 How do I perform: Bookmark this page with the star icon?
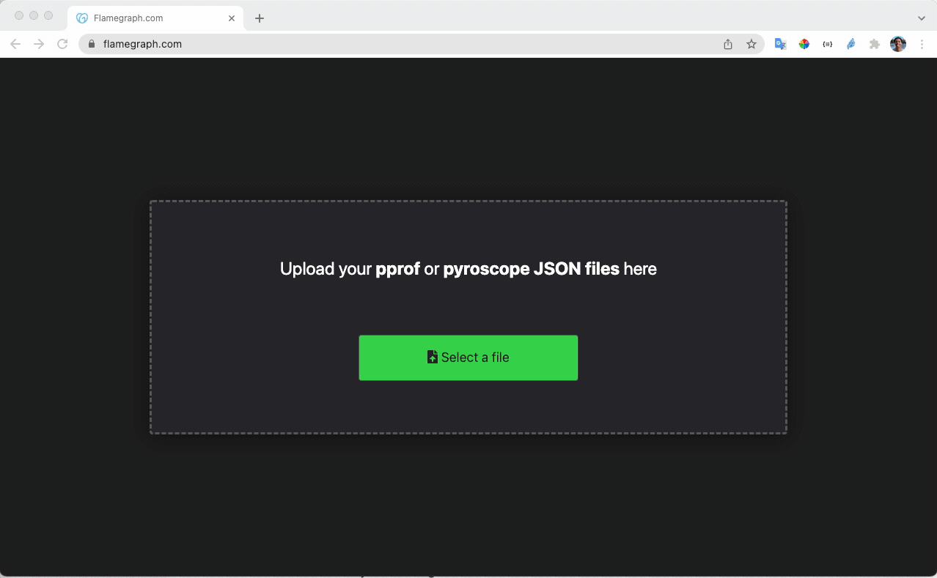point(752,44)
